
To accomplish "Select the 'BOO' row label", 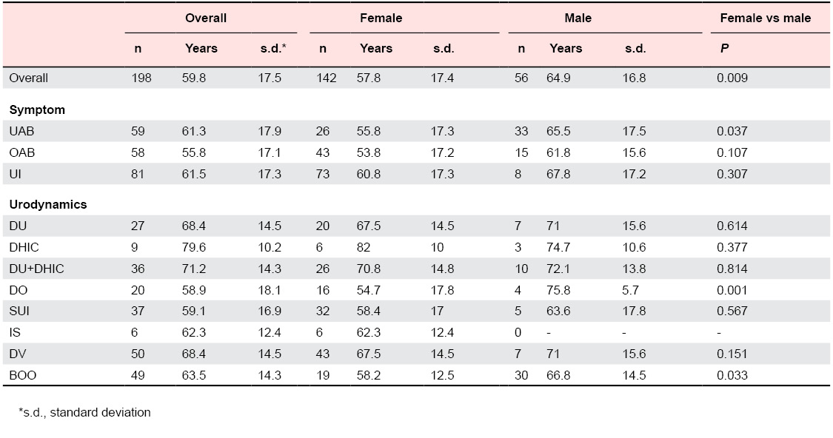I will [22, 375].
